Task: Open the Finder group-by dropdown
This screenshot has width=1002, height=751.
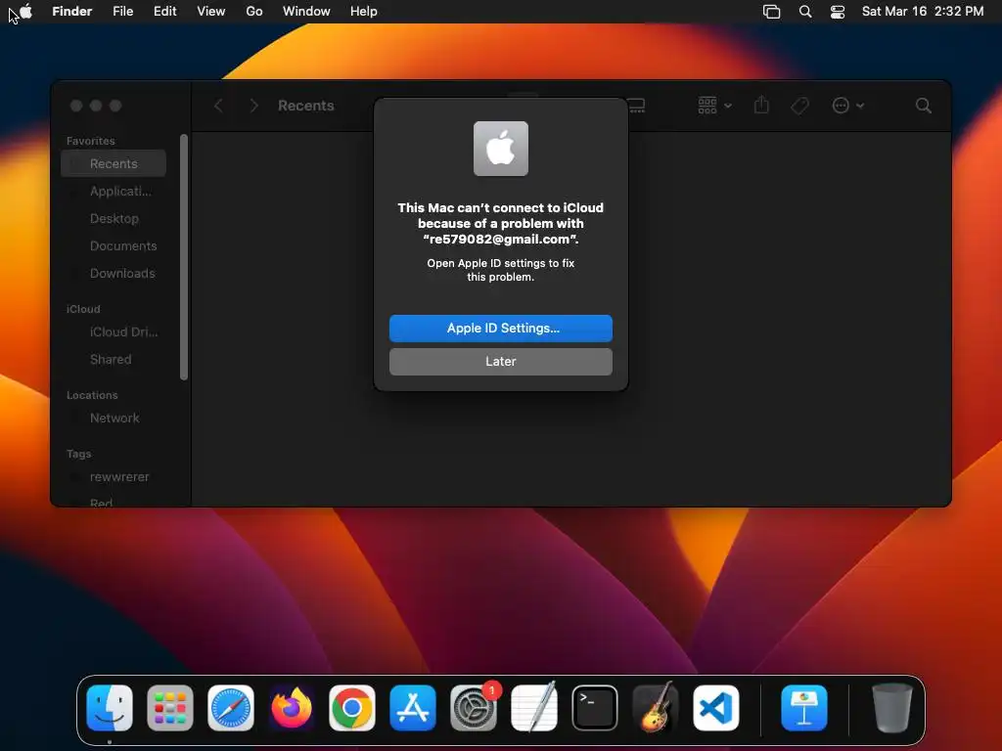Action: [x=714, y=106]
